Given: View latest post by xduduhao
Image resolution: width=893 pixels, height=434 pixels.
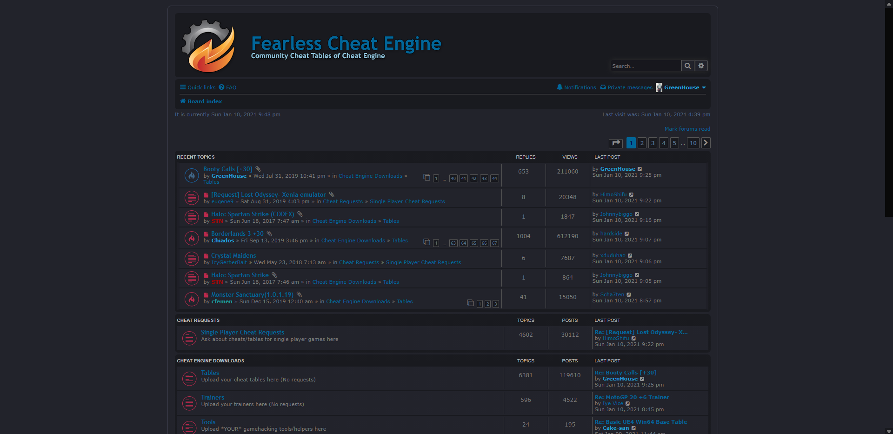Looking at the screenshot, I should tap(630, 256).
